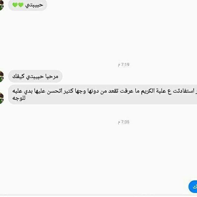Click the word "للوجه" in long message
Viewport: 197px width, 197px height.
coord(19,98)
